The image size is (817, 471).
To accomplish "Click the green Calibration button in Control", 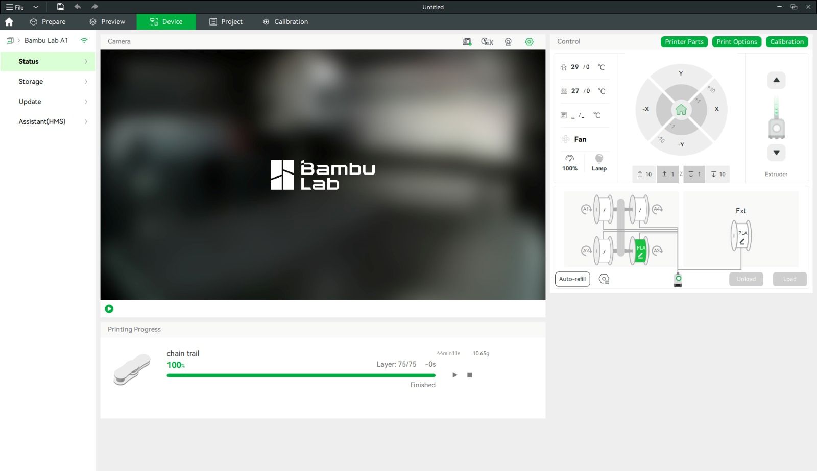I will pyautogui.click(x=787, y=42).
